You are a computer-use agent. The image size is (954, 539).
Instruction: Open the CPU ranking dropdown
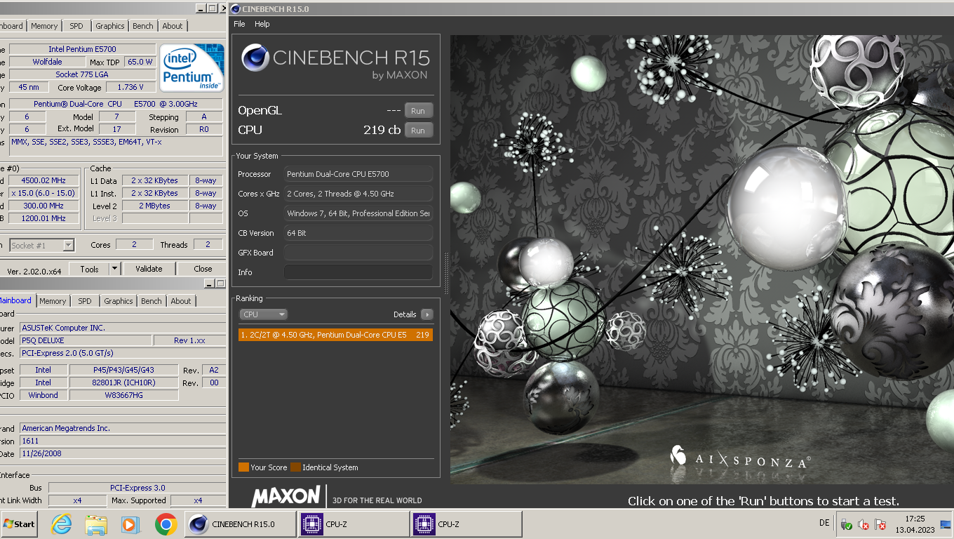[263, 314]
